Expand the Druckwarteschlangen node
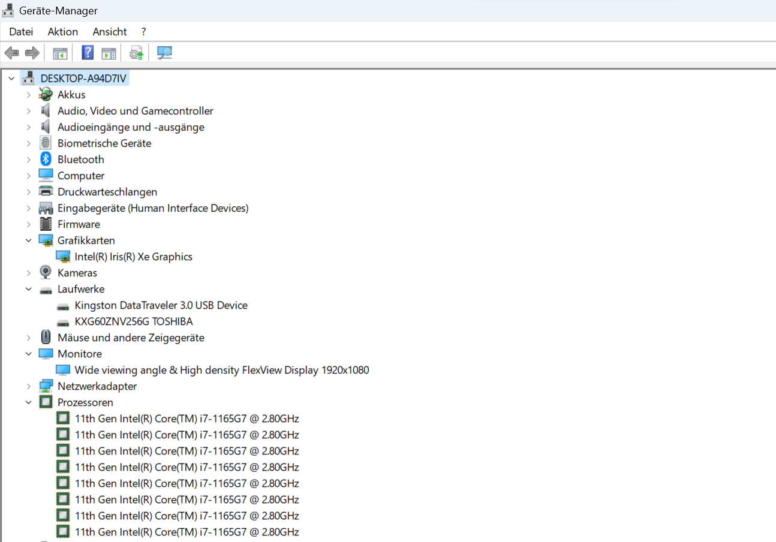 pos(28,191)
